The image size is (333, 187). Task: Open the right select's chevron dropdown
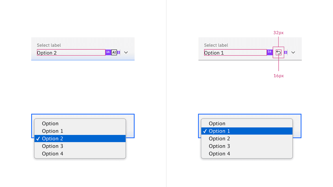coord(293,52)
